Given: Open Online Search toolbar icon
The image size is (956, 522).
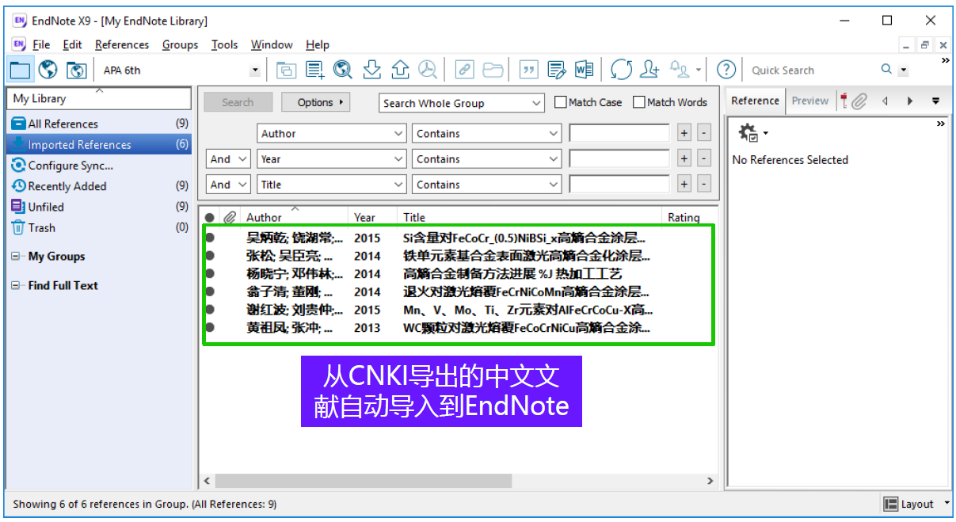Looking at the screenshot, I should point(343,70).
